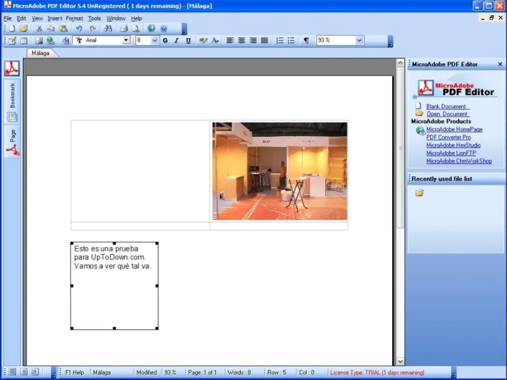Viewport: 507px width, 380px height.
Task: Click the font color A button
Action: 215,41
